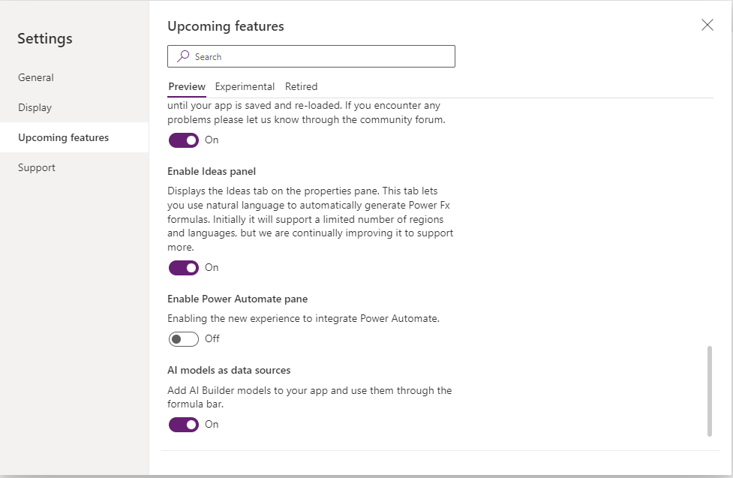This screenshot has width=733, height=478.
Task: Click text 'Enabling the new experience to integrate Power Automate.'
Action: 303,318
